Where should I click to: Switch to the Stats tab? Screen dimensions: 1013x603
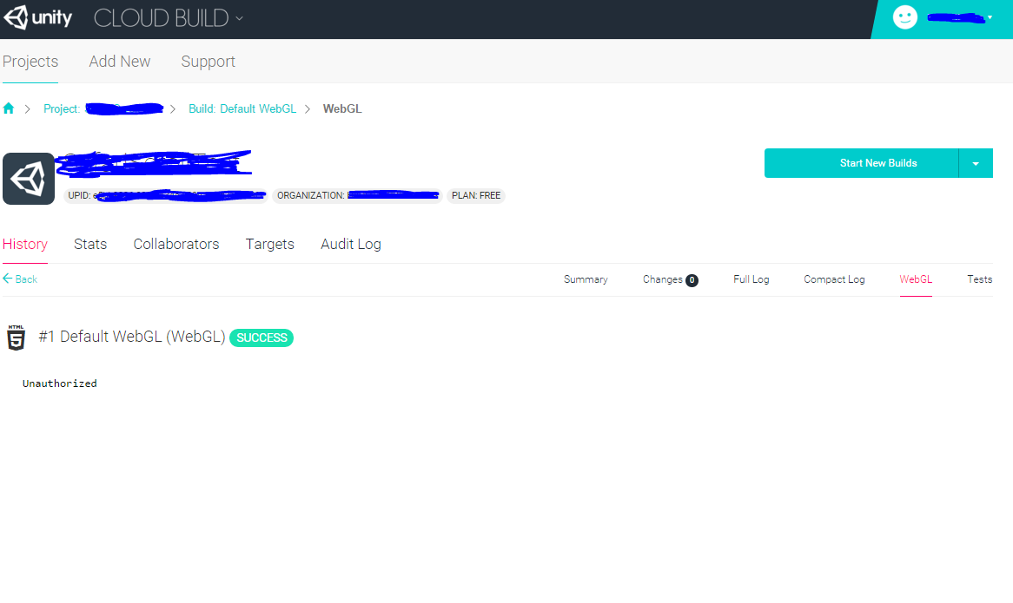pos(90,244)
